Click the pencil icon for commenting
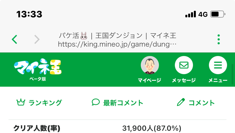Image resolution: width=235 pixels, height=133 pixels. point(181,102)
